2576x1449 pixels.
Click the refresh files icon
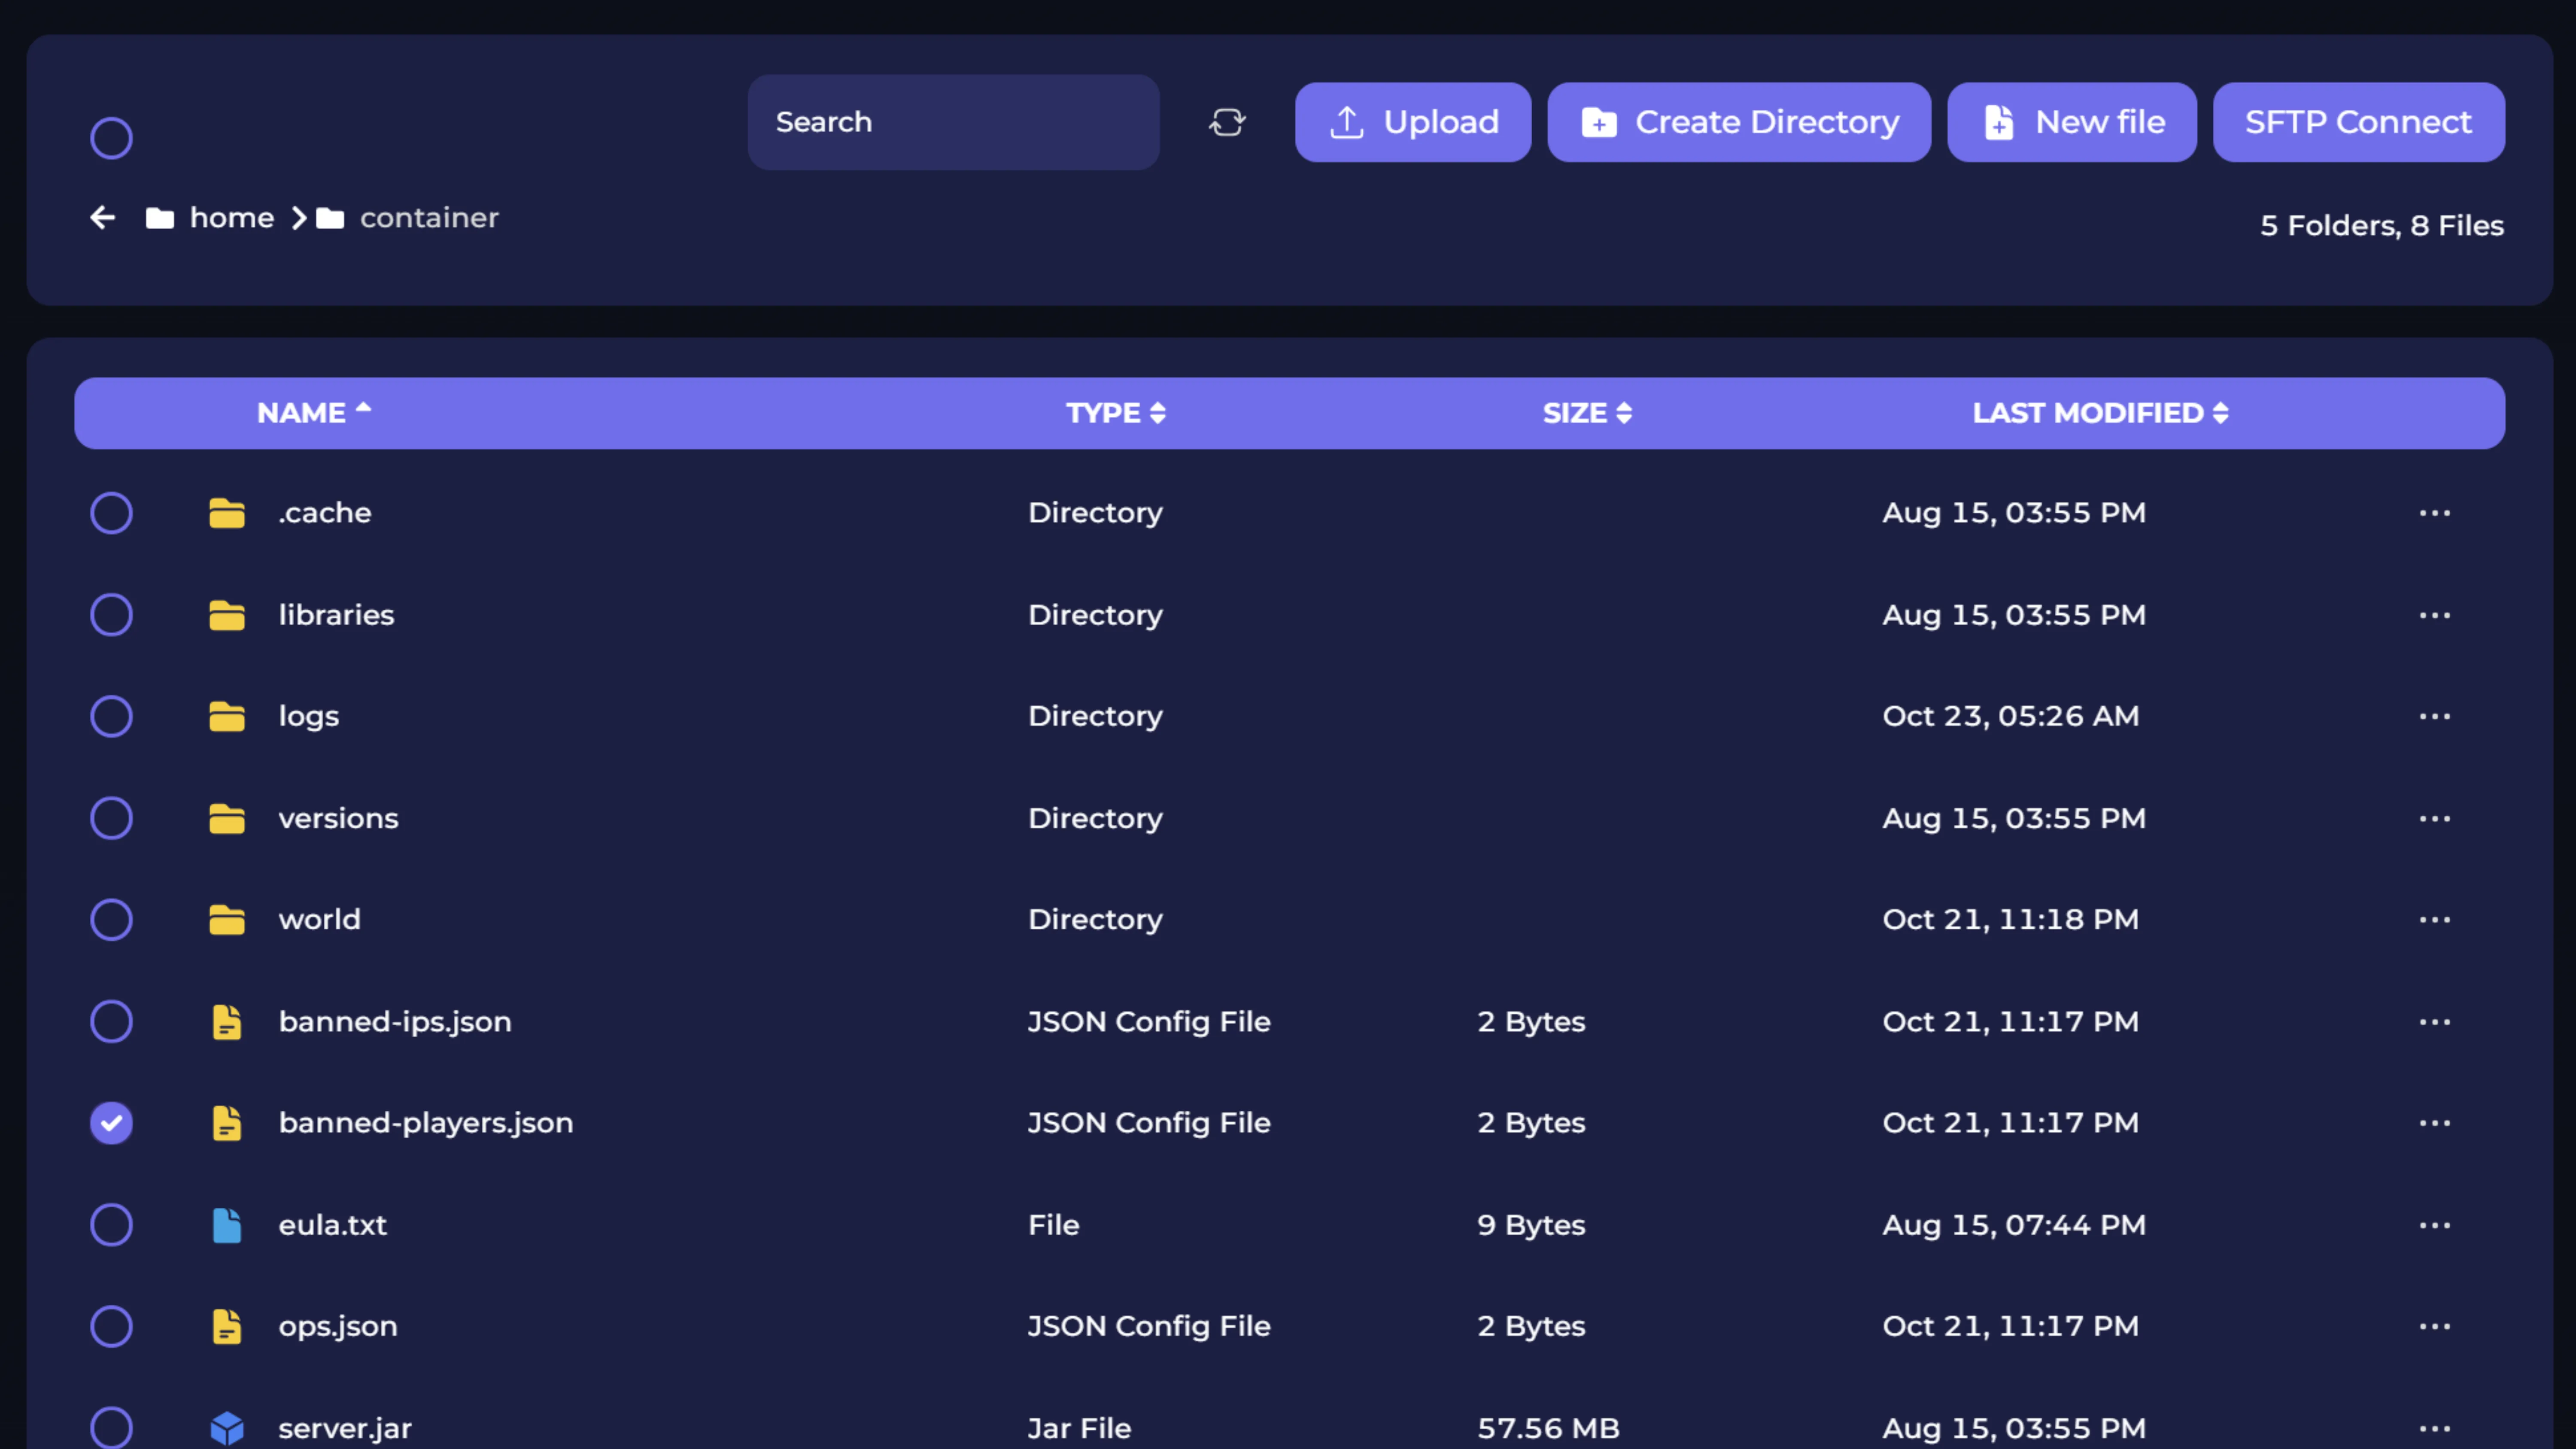click(1227, 122)
